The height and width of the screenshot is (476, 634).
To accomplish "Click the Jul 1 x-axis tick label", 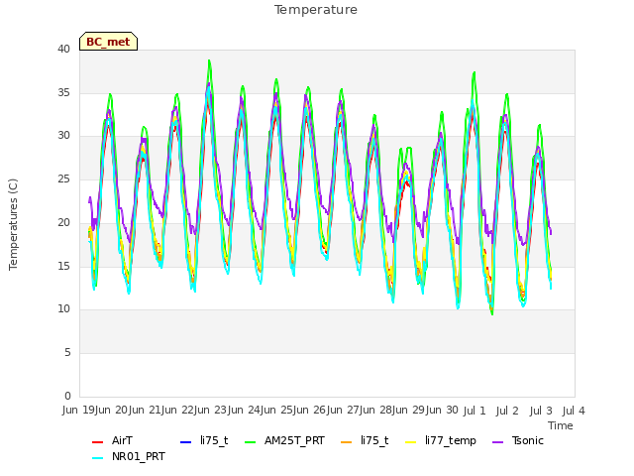I will pyautogui.click(x=475, y=411).
